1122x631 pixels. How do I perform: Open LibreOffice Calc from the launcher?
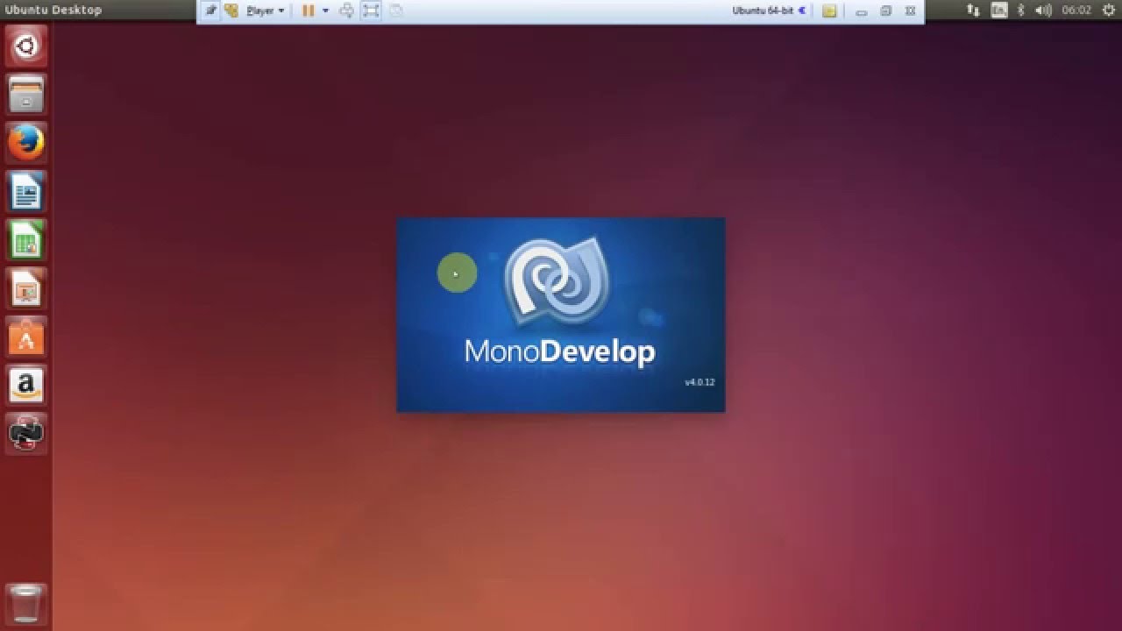(26, 239)
